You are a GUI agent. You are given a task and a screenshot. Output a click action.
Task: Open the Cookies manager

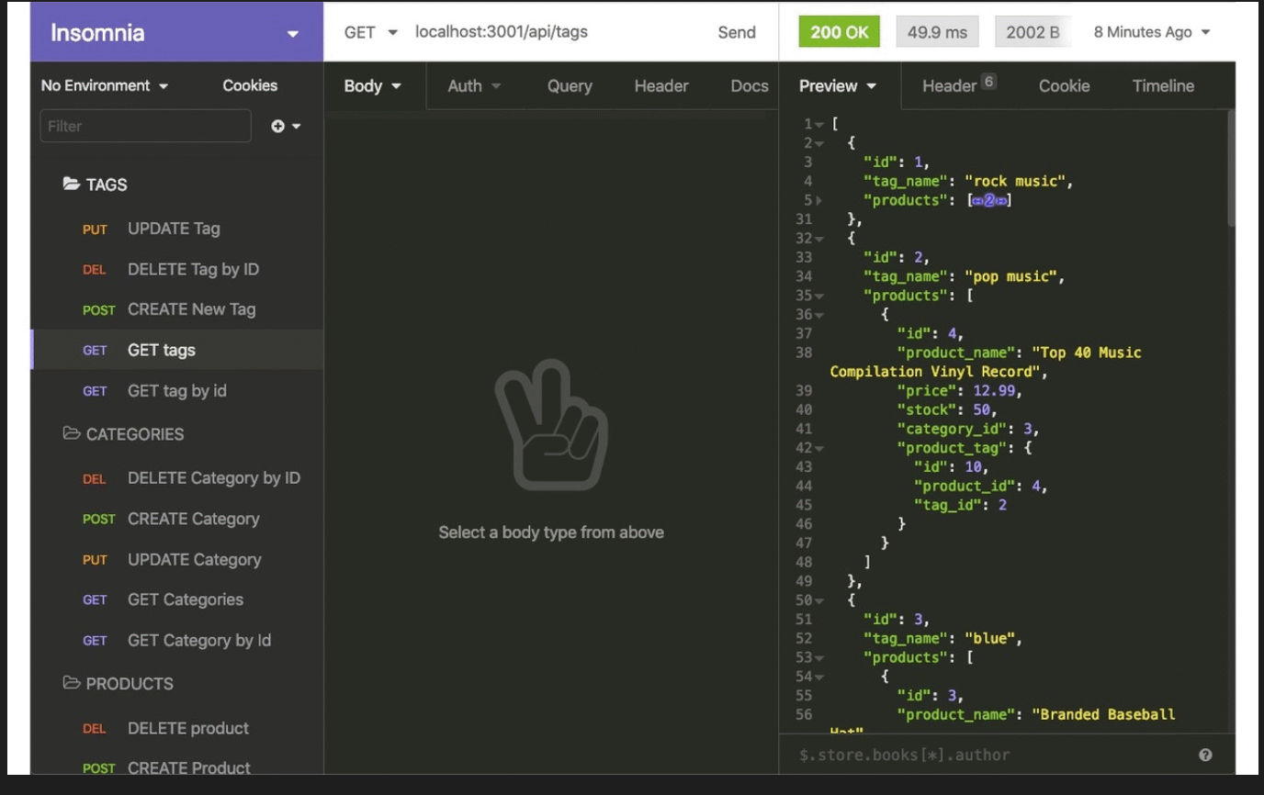250,85
